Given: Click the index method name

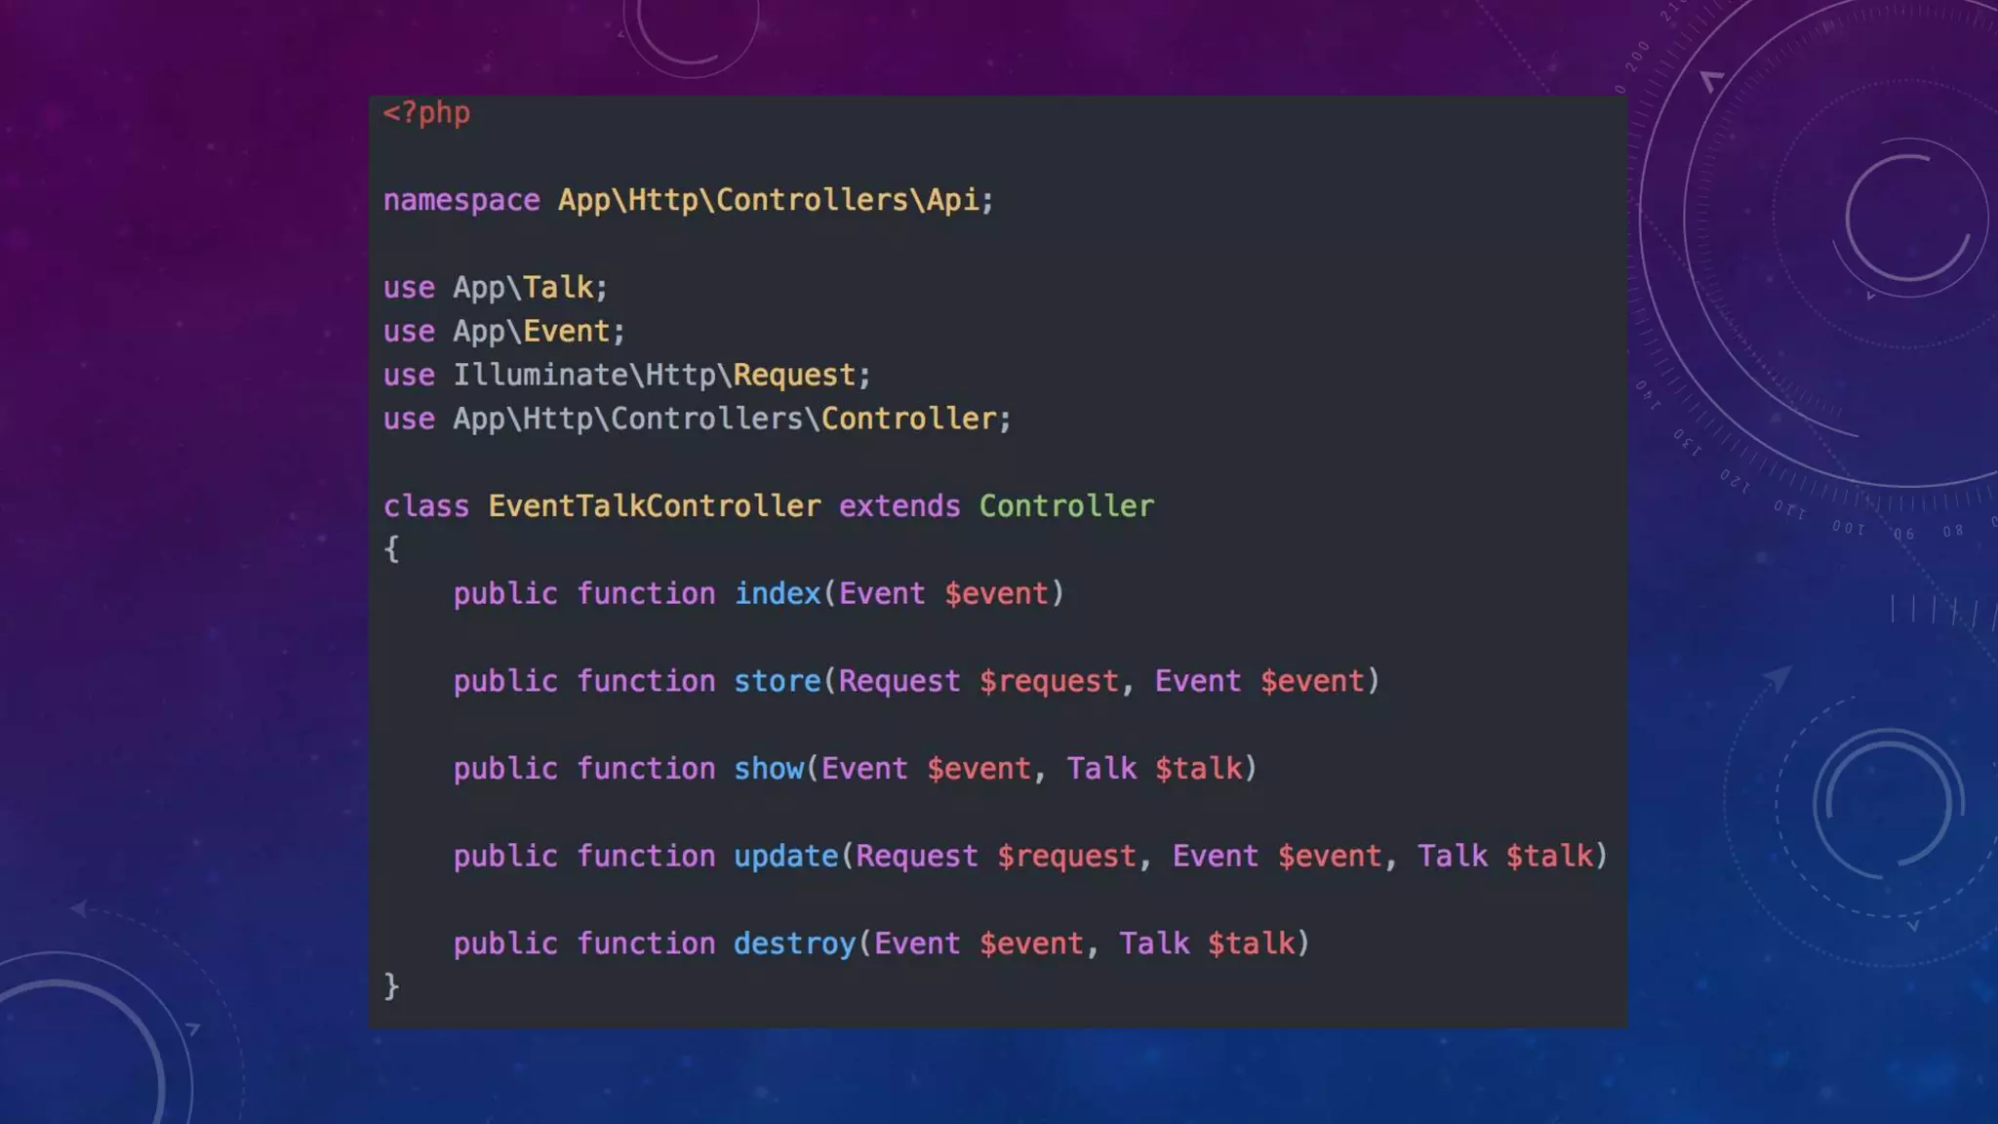Looking at the screenshot, I should click(777, 594).
